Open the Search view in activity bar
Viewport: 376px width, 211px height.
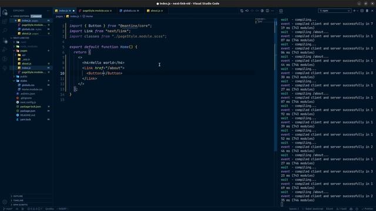[5, 30]
